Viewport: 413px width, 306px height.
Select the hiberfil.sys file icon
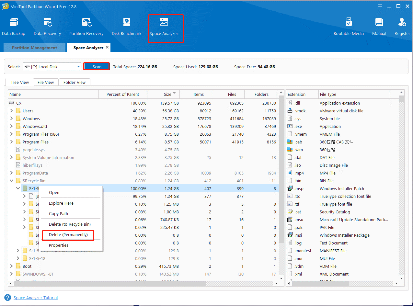click(x=18, y=165)
